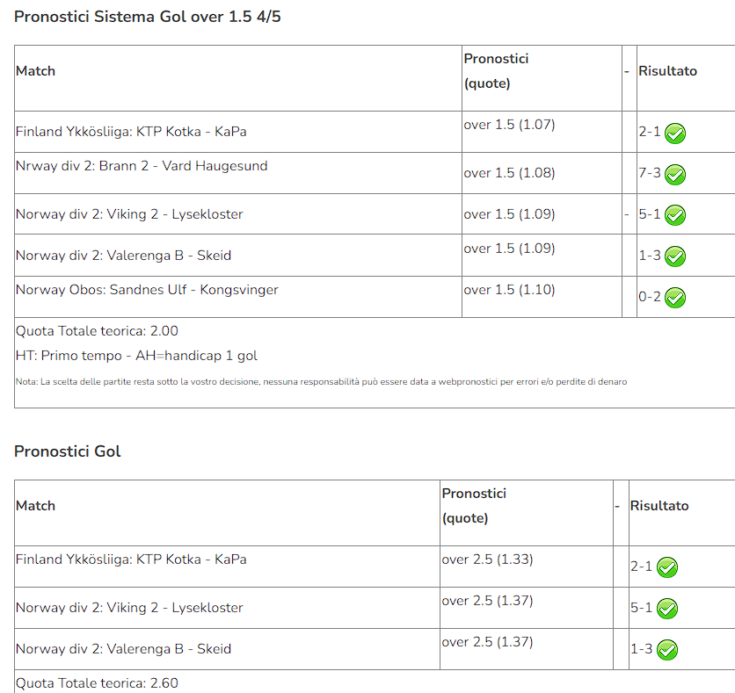Click the disclaimer note about webpronostici
The height and width of the screenshot is (693, 735).
pyautogui.click(x=321, y=381)
